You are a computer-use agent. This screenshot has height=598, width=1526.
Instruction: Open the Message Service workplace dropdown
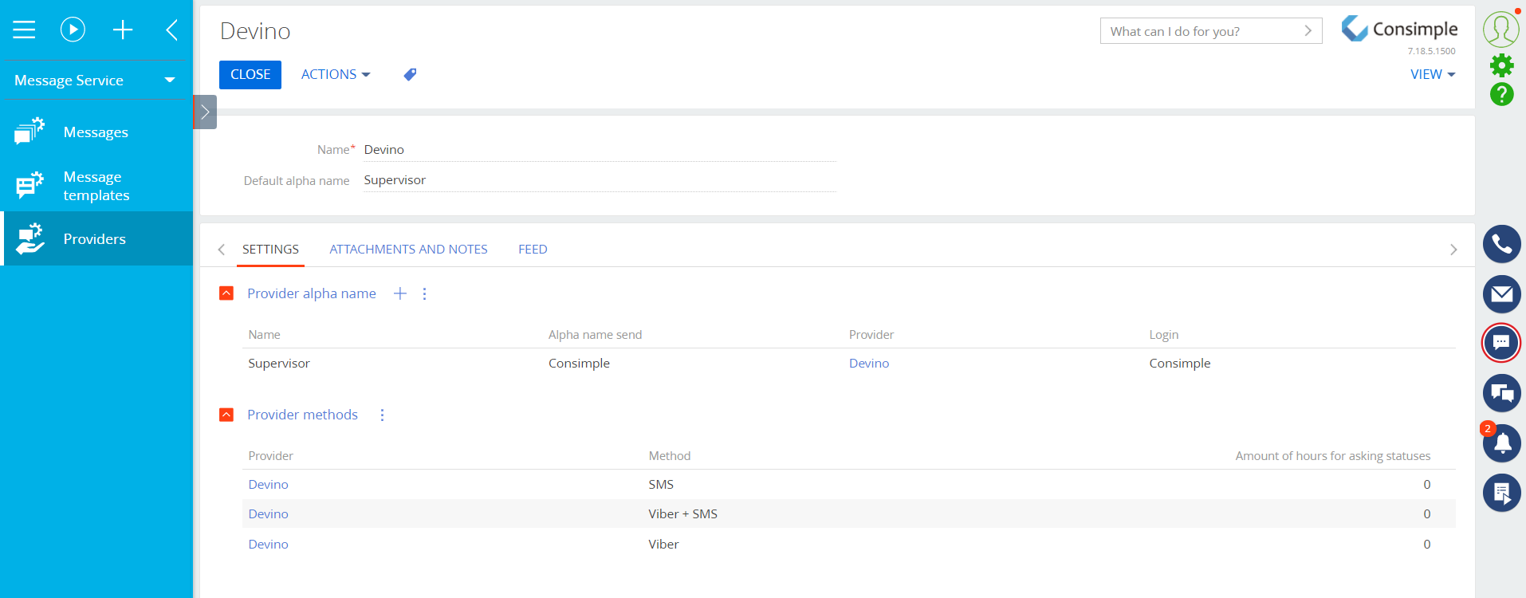coord(95,81)
